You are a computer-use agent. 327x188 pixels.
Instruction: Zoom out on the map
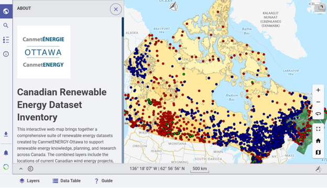click(318, 102)
